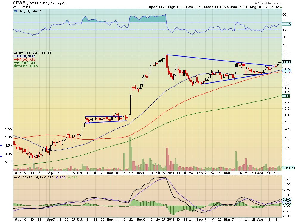295x222 pixels.
Task: Click the Open 11.25 value in header
Action: pyautogui.click(x=158, y=7)
